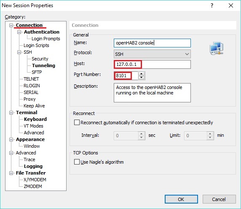The width and height of the screenshot is (241, 209).
Task: Open the Tunneling settings
Action: click(43, 65)
